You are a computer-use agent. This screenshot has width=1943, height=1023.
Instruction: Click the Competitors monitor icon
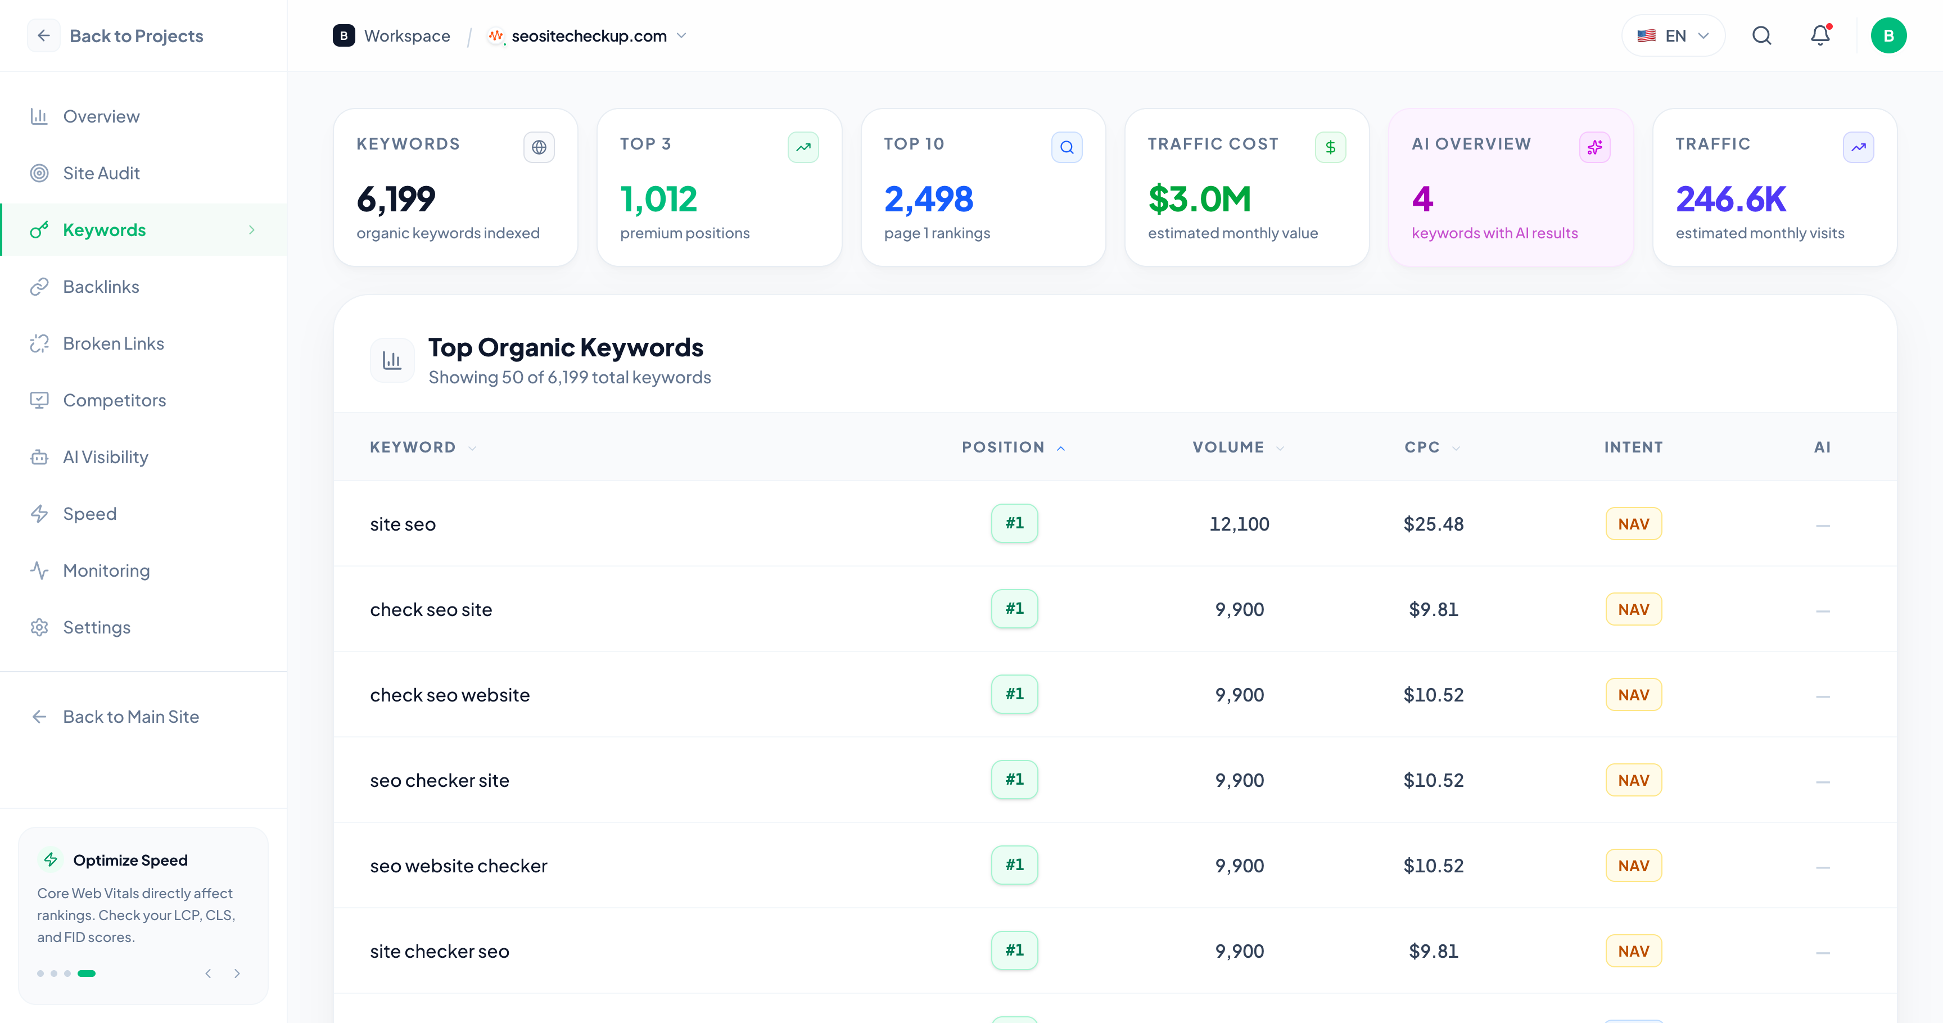39,400
